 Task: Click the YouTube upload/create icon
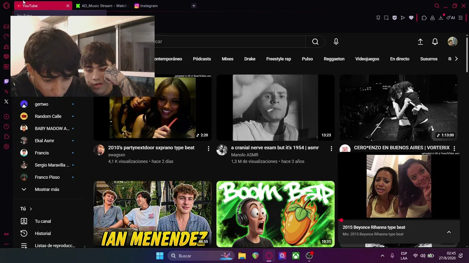[x=420, y=42]
